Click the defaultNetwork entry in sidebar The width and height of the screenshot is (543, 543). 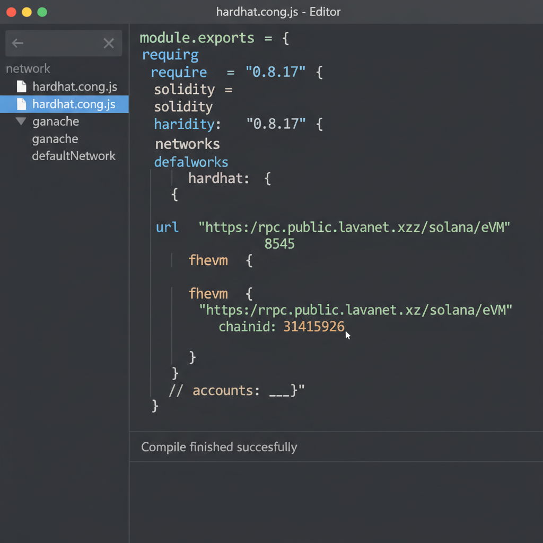pos(74,156)
